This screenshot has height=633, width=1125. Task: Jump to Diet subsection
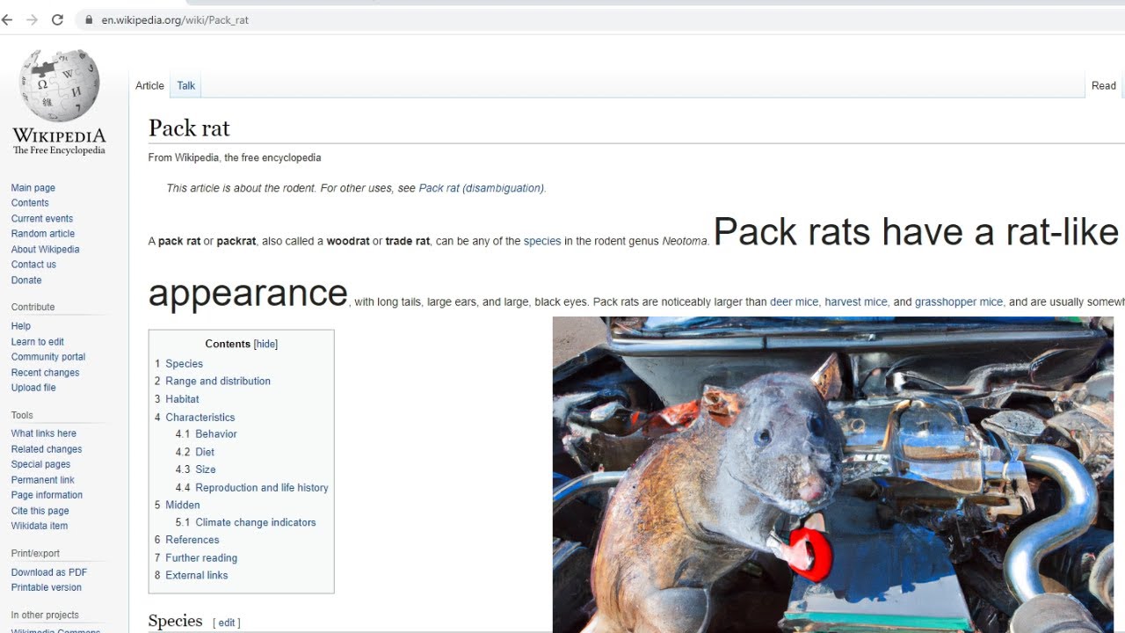coord(205,452)
